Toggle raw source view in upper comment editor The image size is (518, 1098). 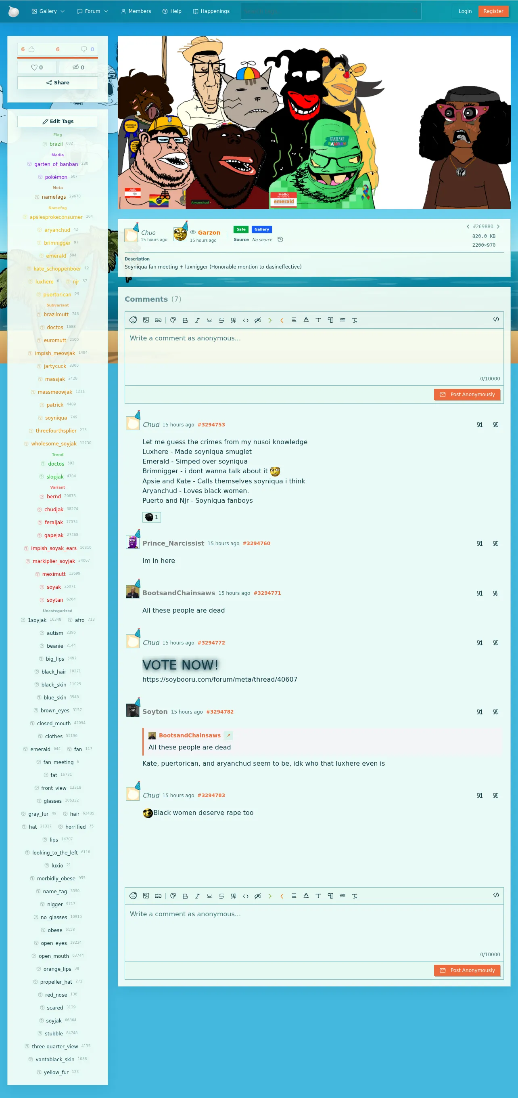pyautogui.click(x=496, y=319)
